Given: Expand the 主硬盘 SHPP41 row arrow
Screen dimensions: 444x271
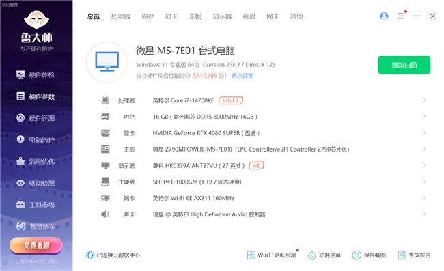Looking at the screenshot, I should point(424,182).
